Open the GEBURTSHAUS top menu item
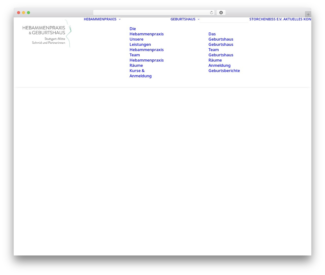Image resolution: width=325 pixels, height=275 pixels. [x=183, y=19]
